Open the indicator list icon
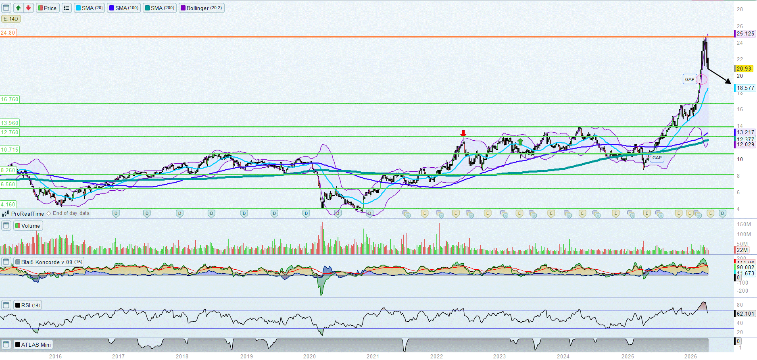 (x=67, y=8)
